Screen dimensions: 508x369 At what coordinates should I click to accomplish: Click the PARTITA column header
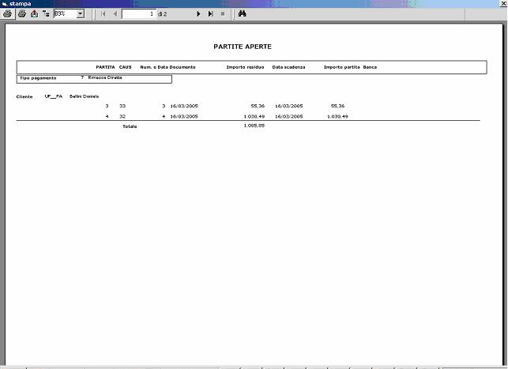(x=105, y=67)
